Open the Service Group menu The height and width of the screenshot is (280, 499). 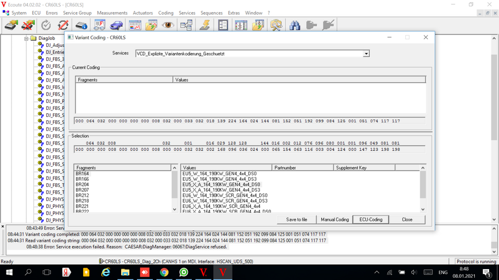pyautogui.click(x=77, y=13)
